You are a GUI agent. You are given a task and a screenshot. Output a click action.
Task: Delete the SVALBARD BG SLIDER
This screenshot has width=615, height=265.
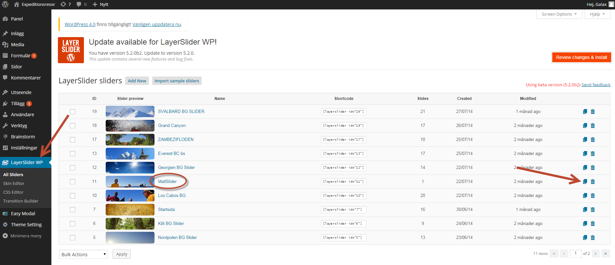coord(593,112)
